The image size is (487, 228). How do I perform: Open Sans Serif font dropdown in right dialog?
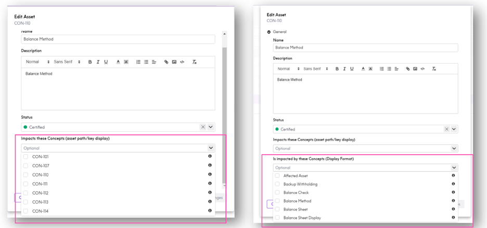point(316,69)
